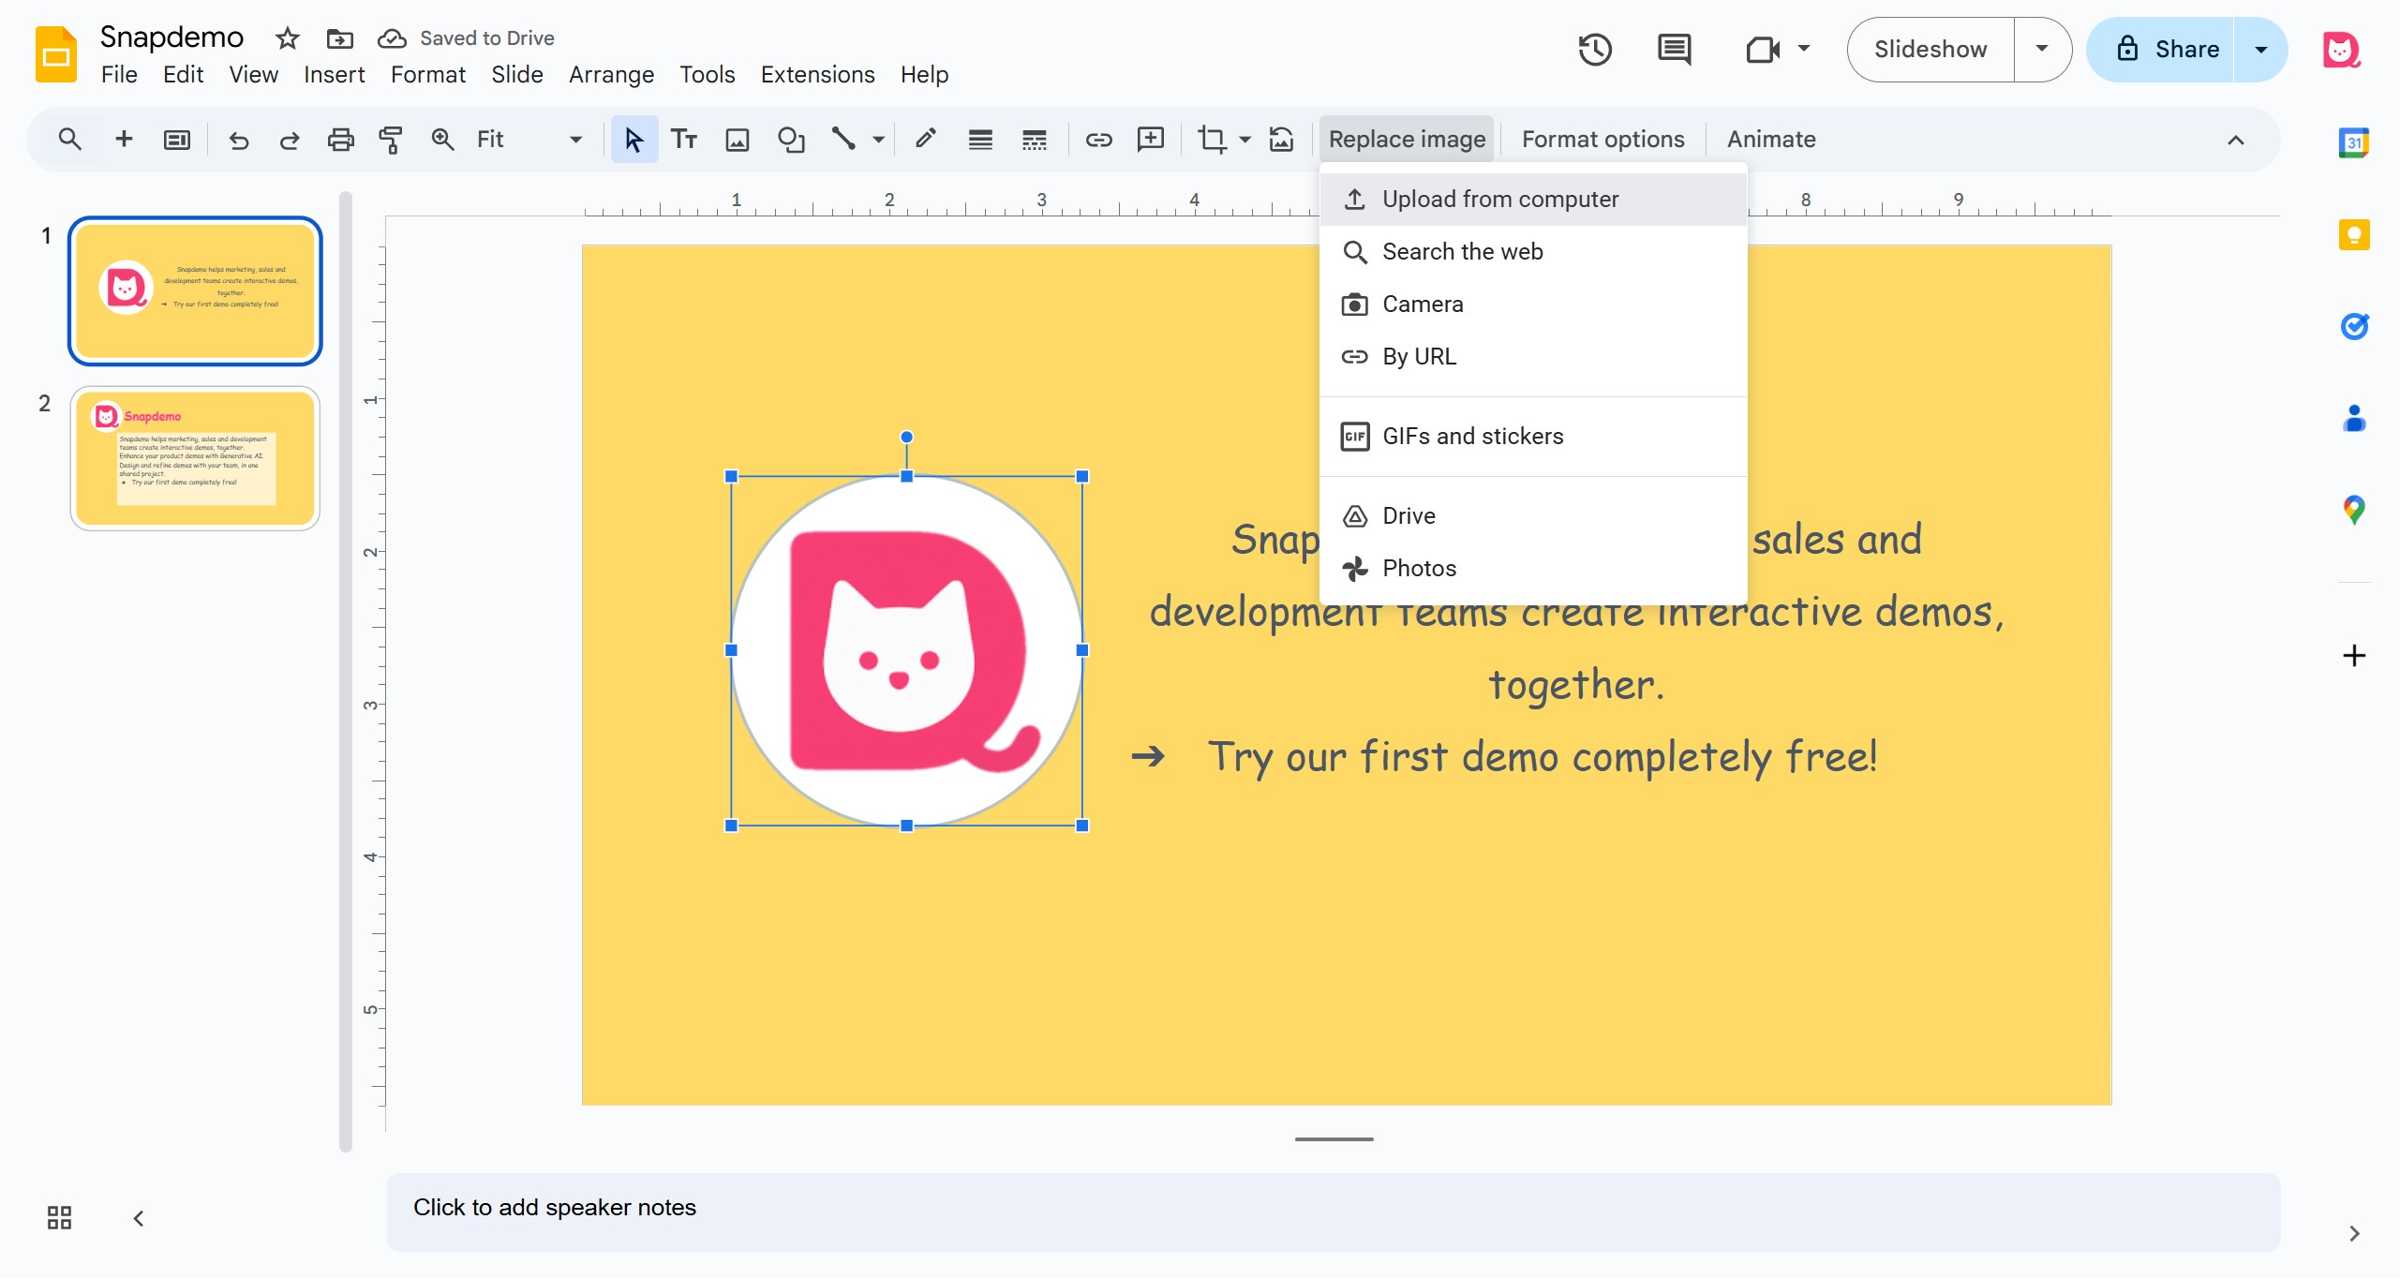
Task: Redo the last action
Action: (x=290, y=140)
